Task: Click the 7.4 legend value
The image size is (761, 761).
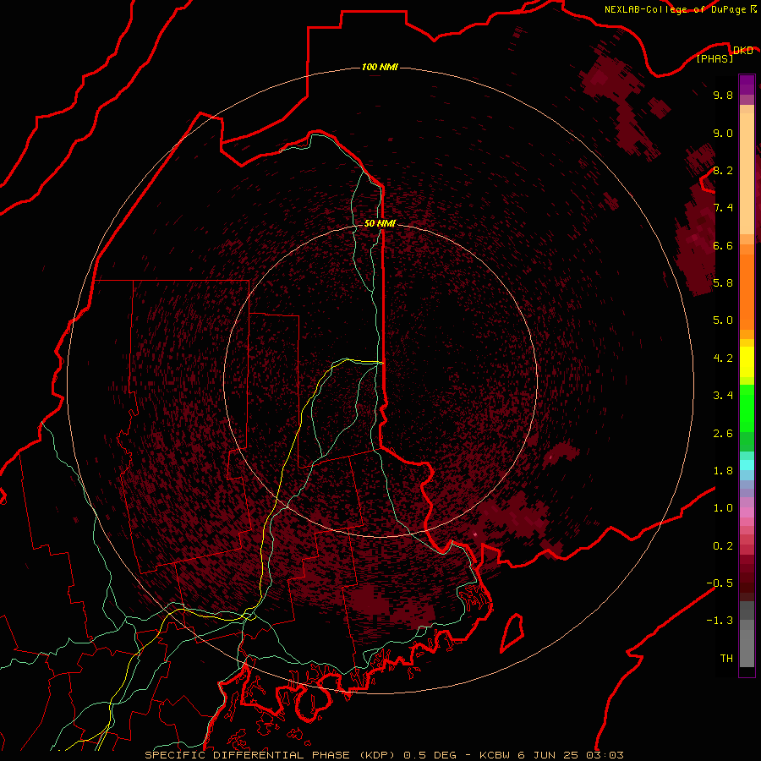Action: coord(723,208)
